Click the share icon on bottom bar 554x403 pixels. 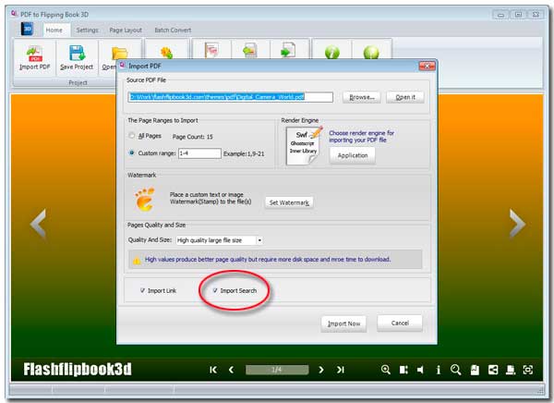[493, 370]
